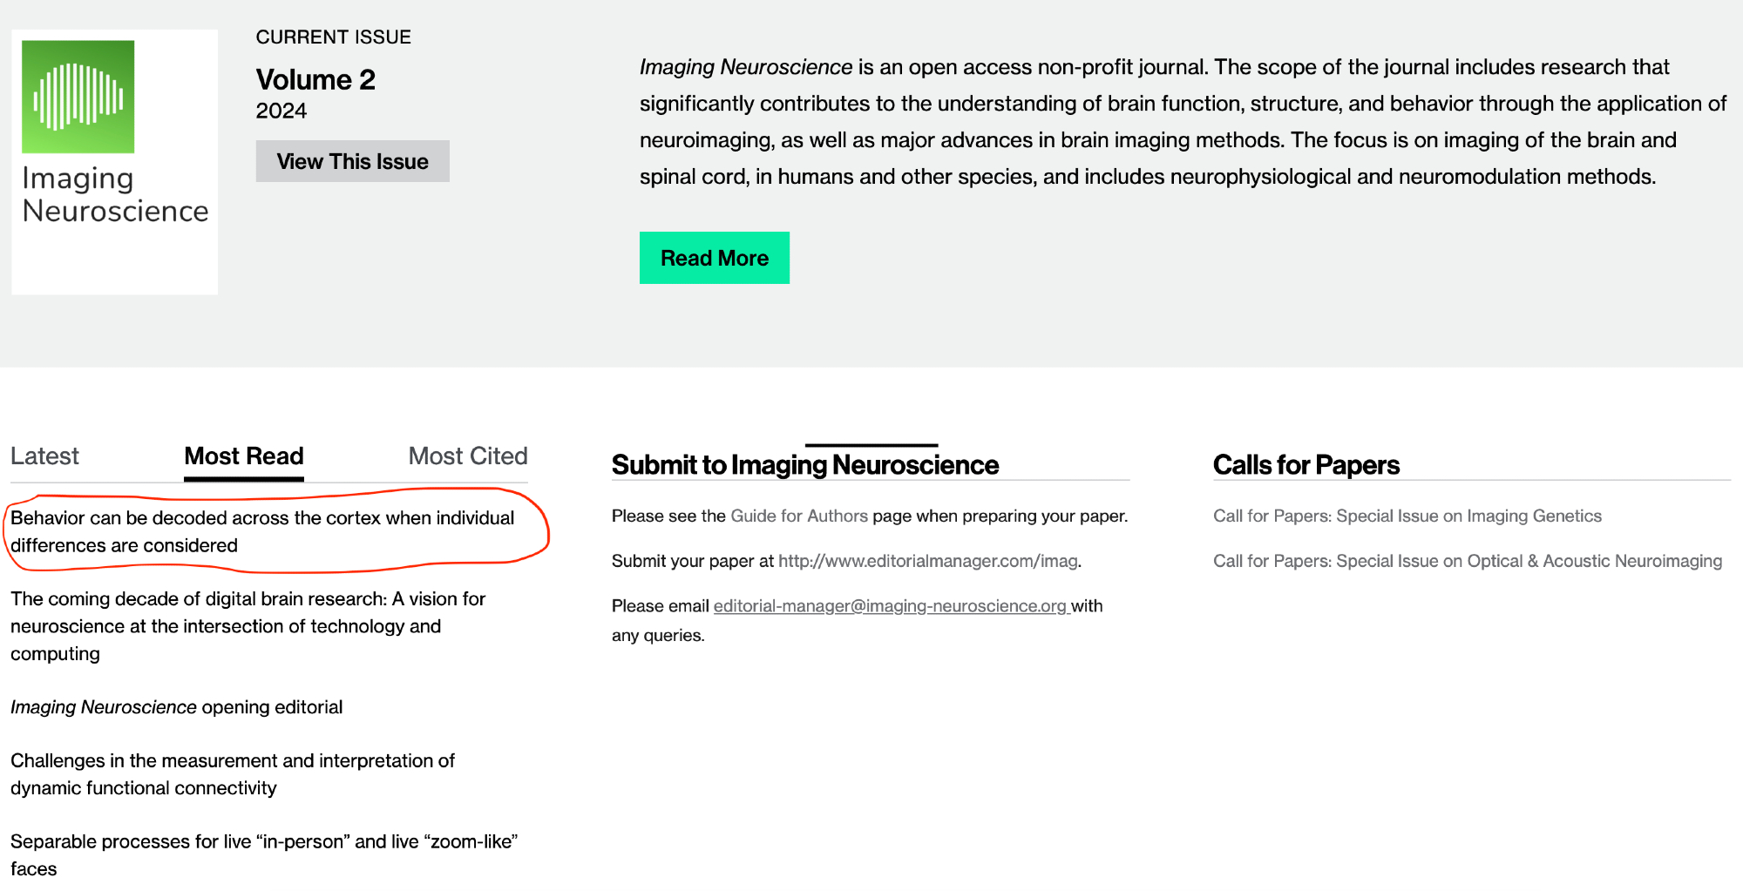This screenshot has width=1743, height=891.
Task: Open the in-person and zoom-like faces article
Action: (x=264, y=854)
